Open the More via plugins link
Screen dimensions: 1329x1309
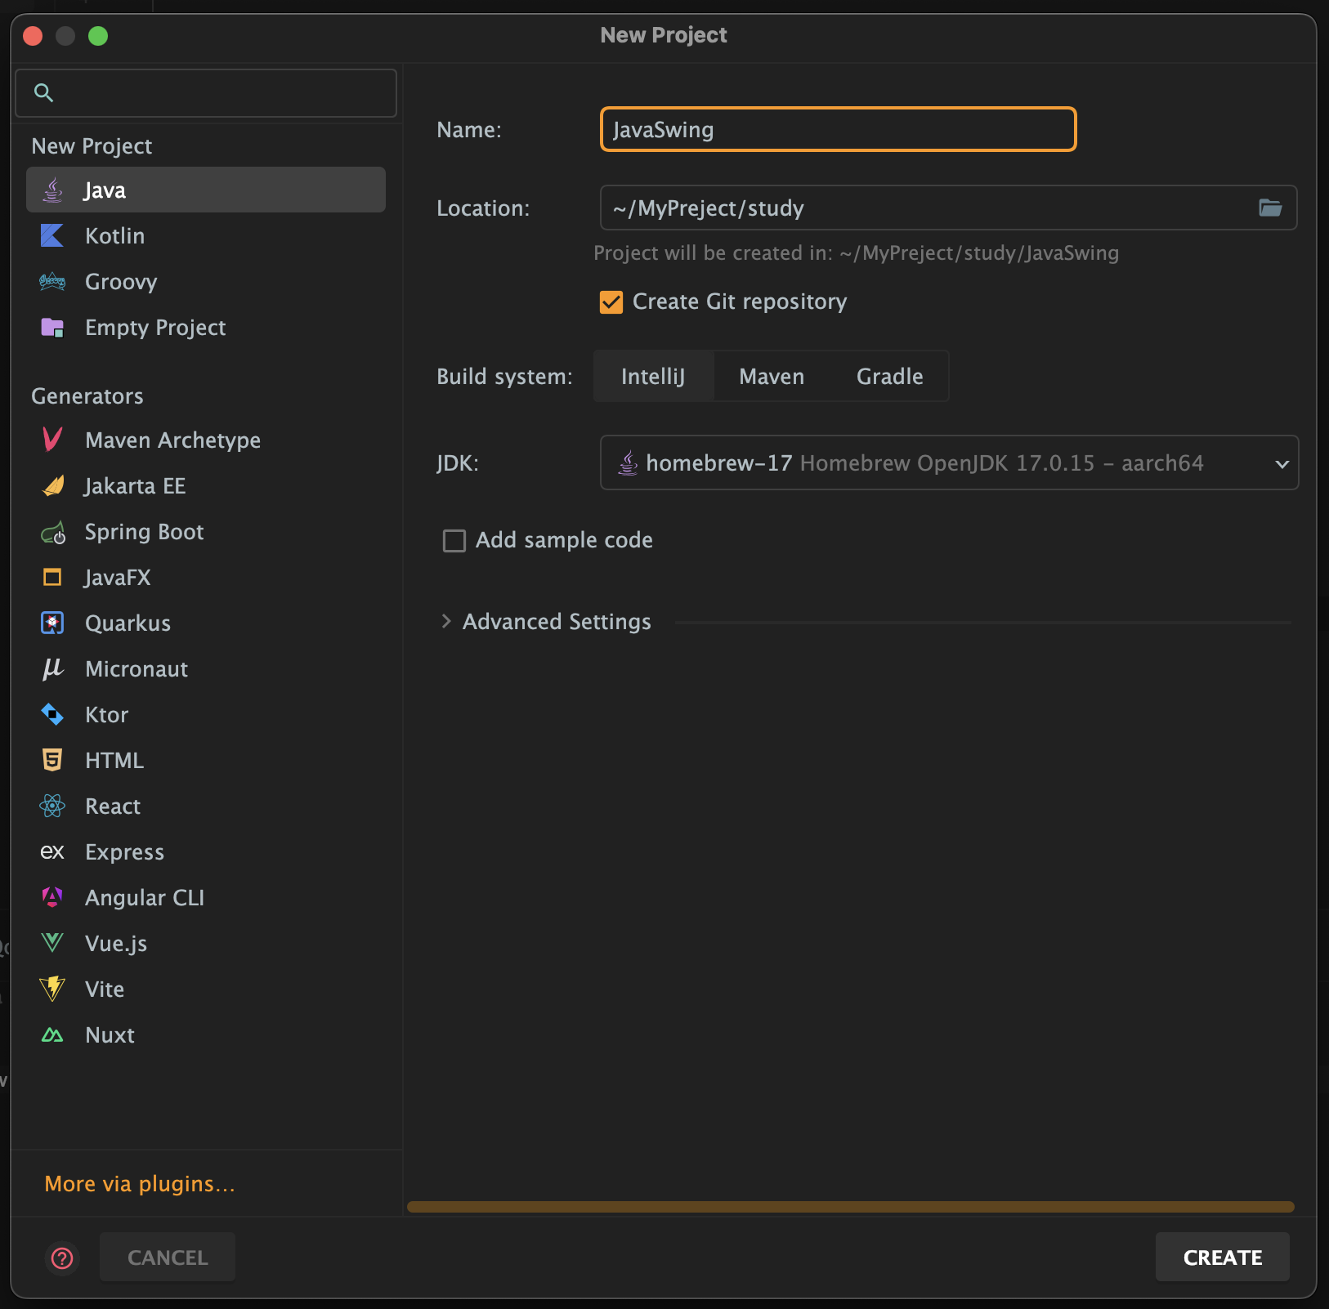[x=140, y=1184]
